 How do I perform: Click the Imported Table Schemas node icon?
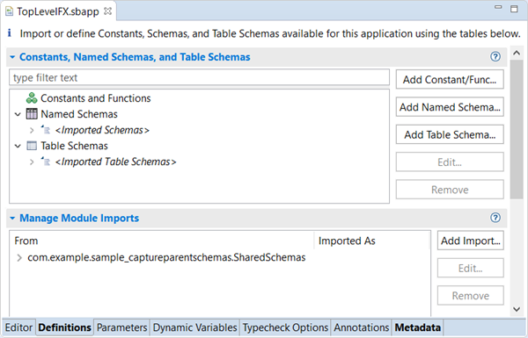(x=46, y=162)
